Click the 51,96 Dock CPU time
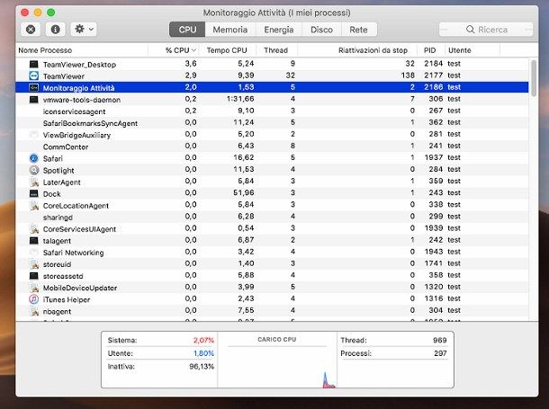 (x=244, y=192)
